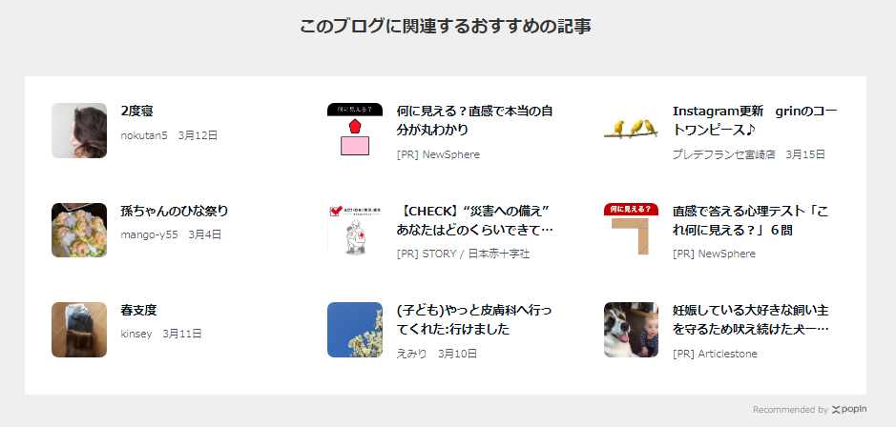Open the brown corner shape quiz thumbnail
The height and width of the screenshot is (427, 896).
coord(631,230)
